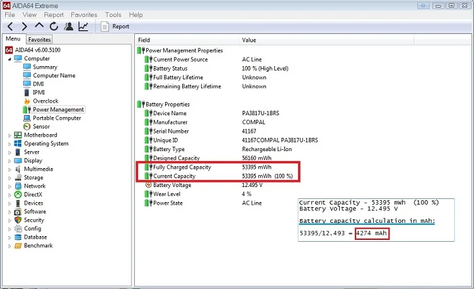Viewport: 474px width, 289px height.
Task: Click the Motherboard icon in tree
Action: pyautogui.click(x=18, y=135)
